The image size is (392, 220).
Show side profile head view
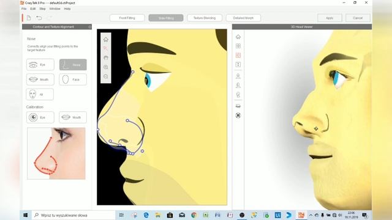tap(238, 86)
